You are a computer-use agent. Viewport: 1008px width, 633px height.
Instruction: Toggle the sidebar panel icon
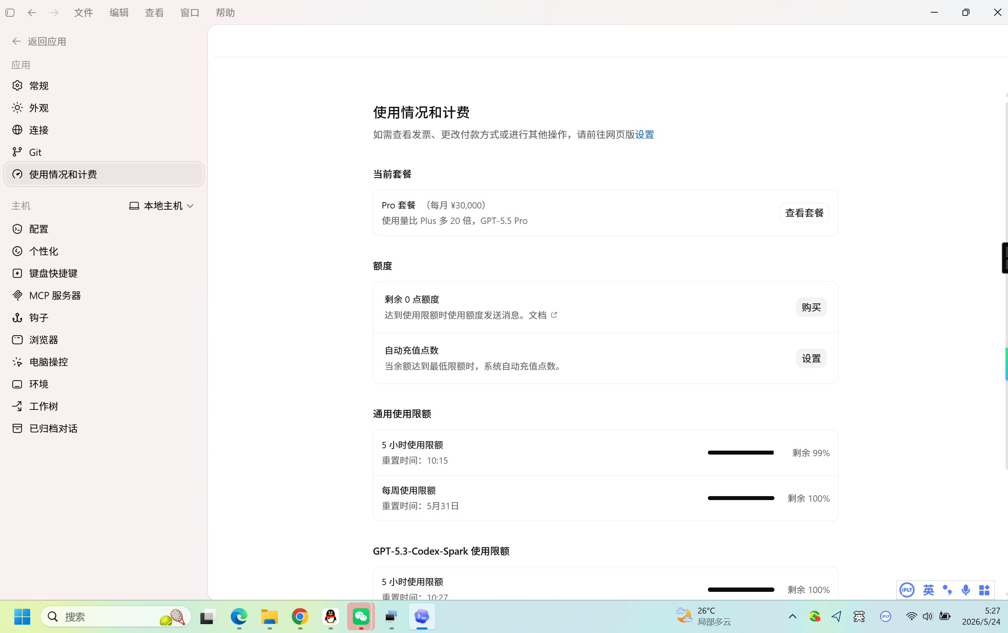pos(10,13)
